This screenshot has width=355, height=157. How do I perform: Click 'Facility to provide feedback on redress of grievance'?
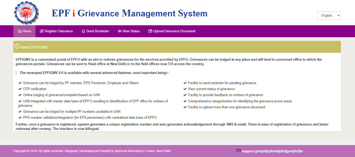coord(226,95)
